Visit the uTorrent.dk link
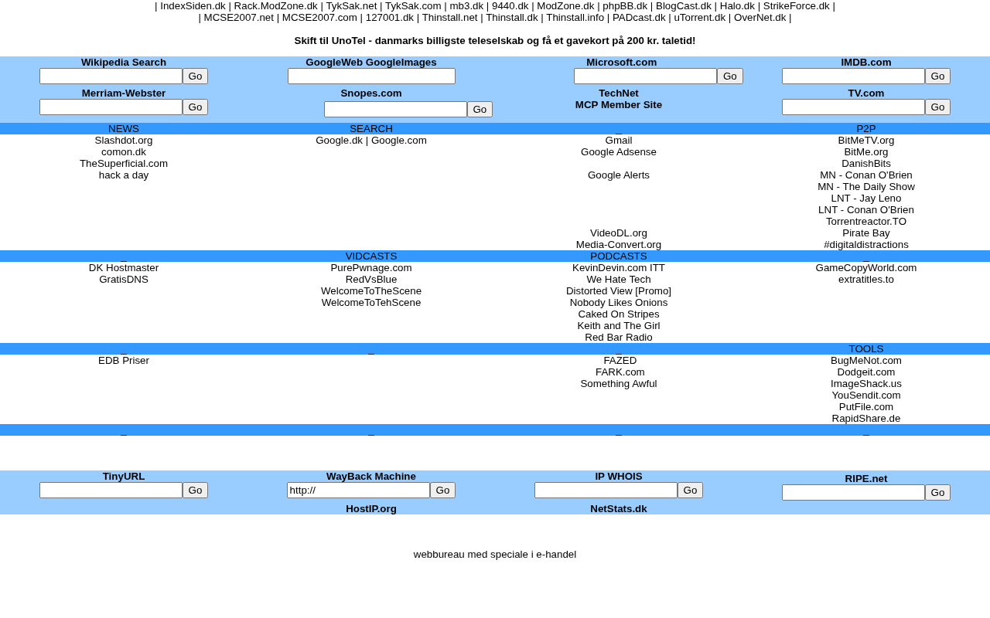Image resolution: width=990 pixels, height=618 pixels. coord(700,18)
